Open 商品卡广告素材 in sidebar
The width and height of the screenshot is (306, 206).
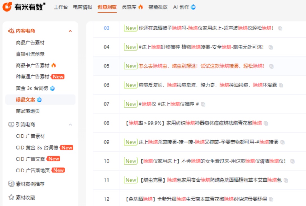pos(33,65)
